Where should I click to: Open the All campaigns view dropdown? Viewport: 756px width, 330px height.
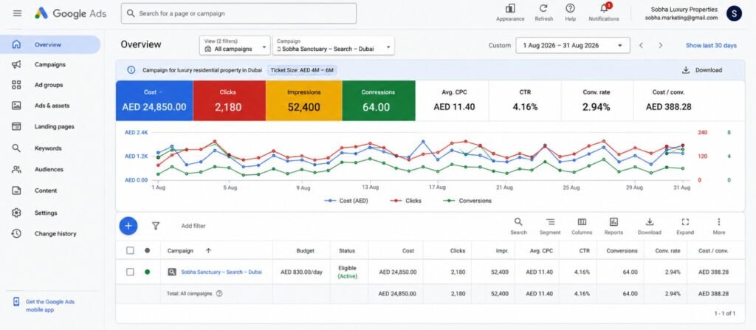point(235,45)
